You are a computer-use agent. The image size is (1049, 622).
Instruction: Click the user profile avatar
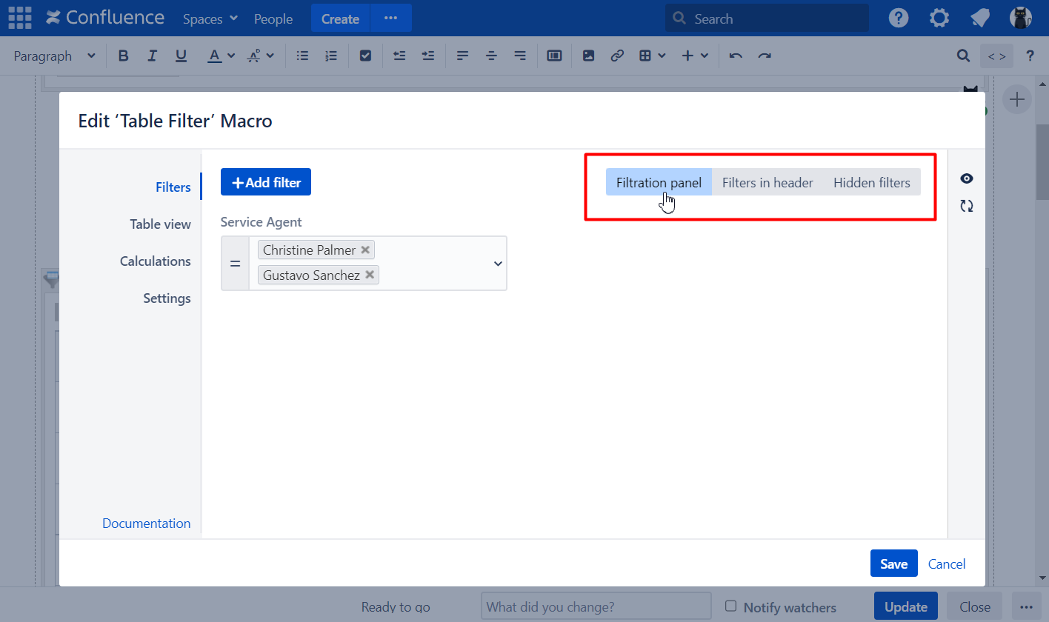coord(1021,19)
